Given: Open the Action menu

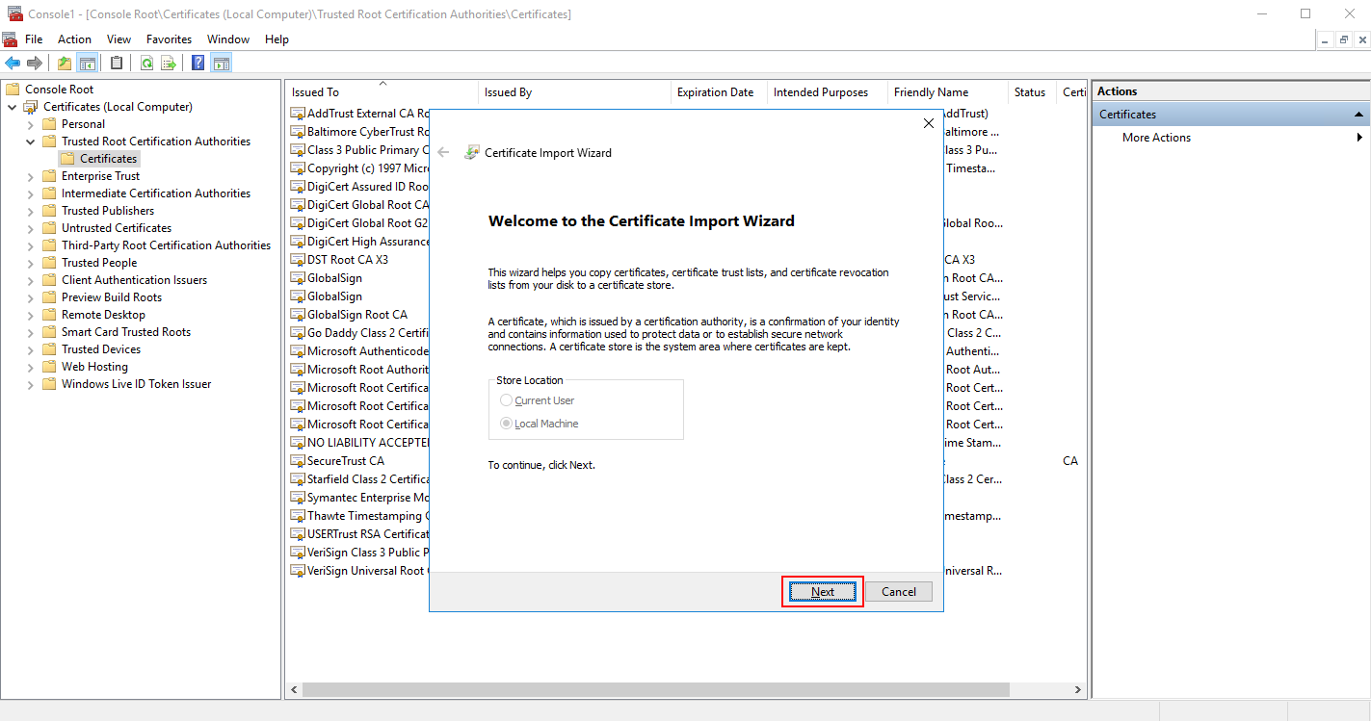Looking at the screenshot, I should [74, 39].
